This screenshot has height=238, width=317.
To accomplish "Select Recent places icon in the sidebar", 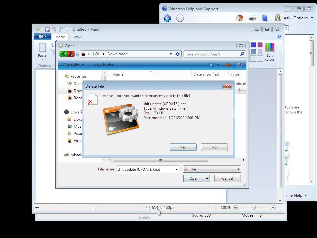I will tap(70, 98).
